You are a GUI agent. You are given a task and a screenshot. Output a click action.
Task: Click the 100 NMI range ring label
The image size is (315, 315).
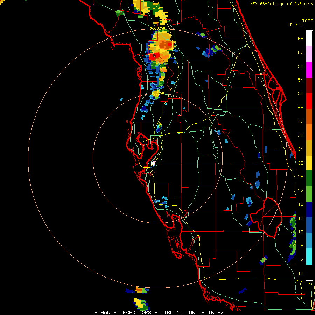pyautogui.click(x=157, y=28)
